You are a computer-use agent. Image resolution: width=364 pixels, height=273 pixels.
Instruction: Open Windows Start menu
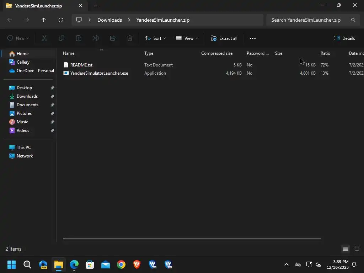[x=11, y=264]
